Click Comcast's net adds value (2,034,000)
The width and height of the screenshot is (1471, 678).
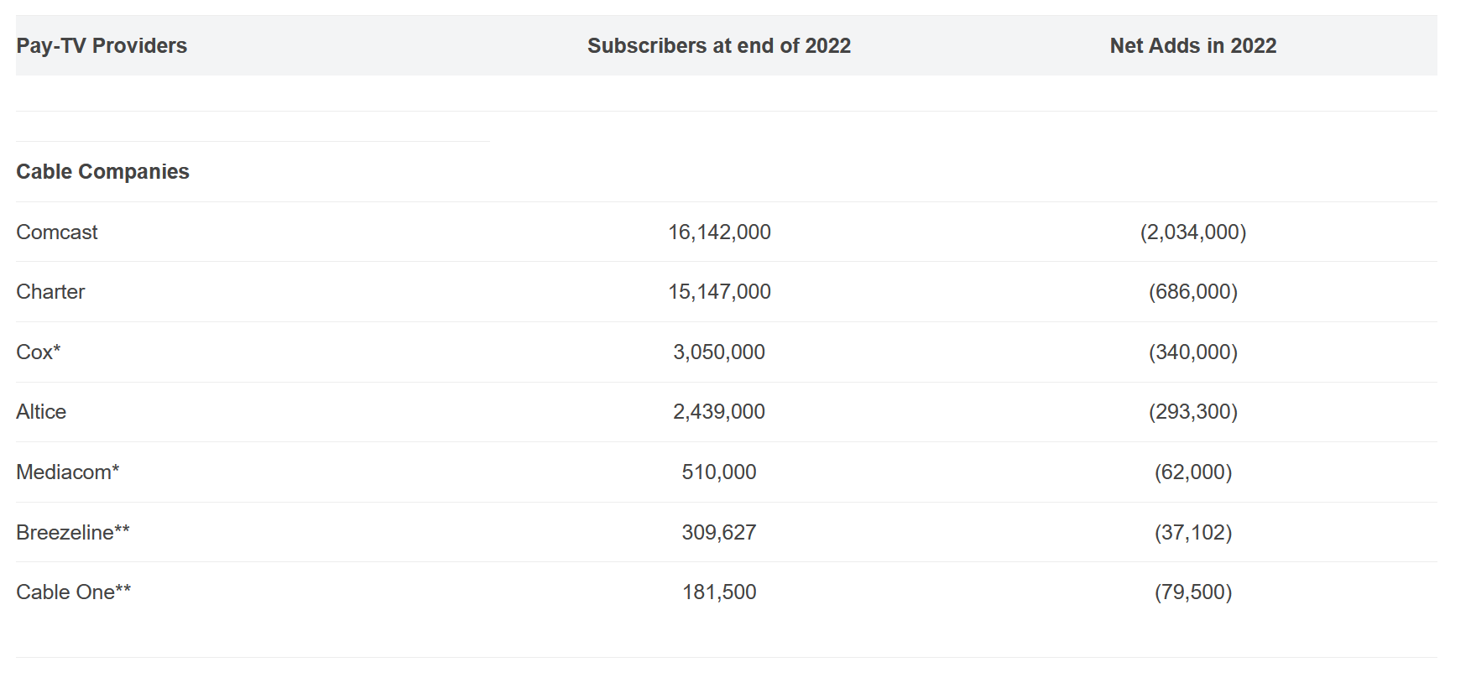(x=1192, y=232)
